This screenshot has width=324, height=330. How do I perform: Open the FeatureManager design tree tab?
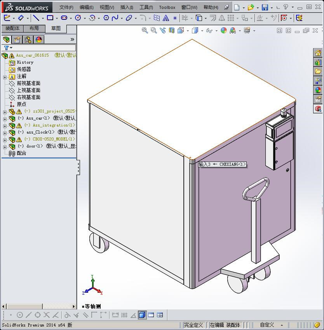6,40
